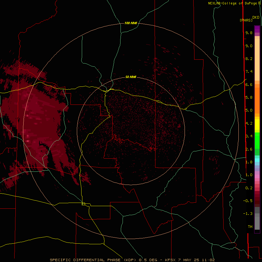Click the 2.6 value on the color scale

(249, 149)
